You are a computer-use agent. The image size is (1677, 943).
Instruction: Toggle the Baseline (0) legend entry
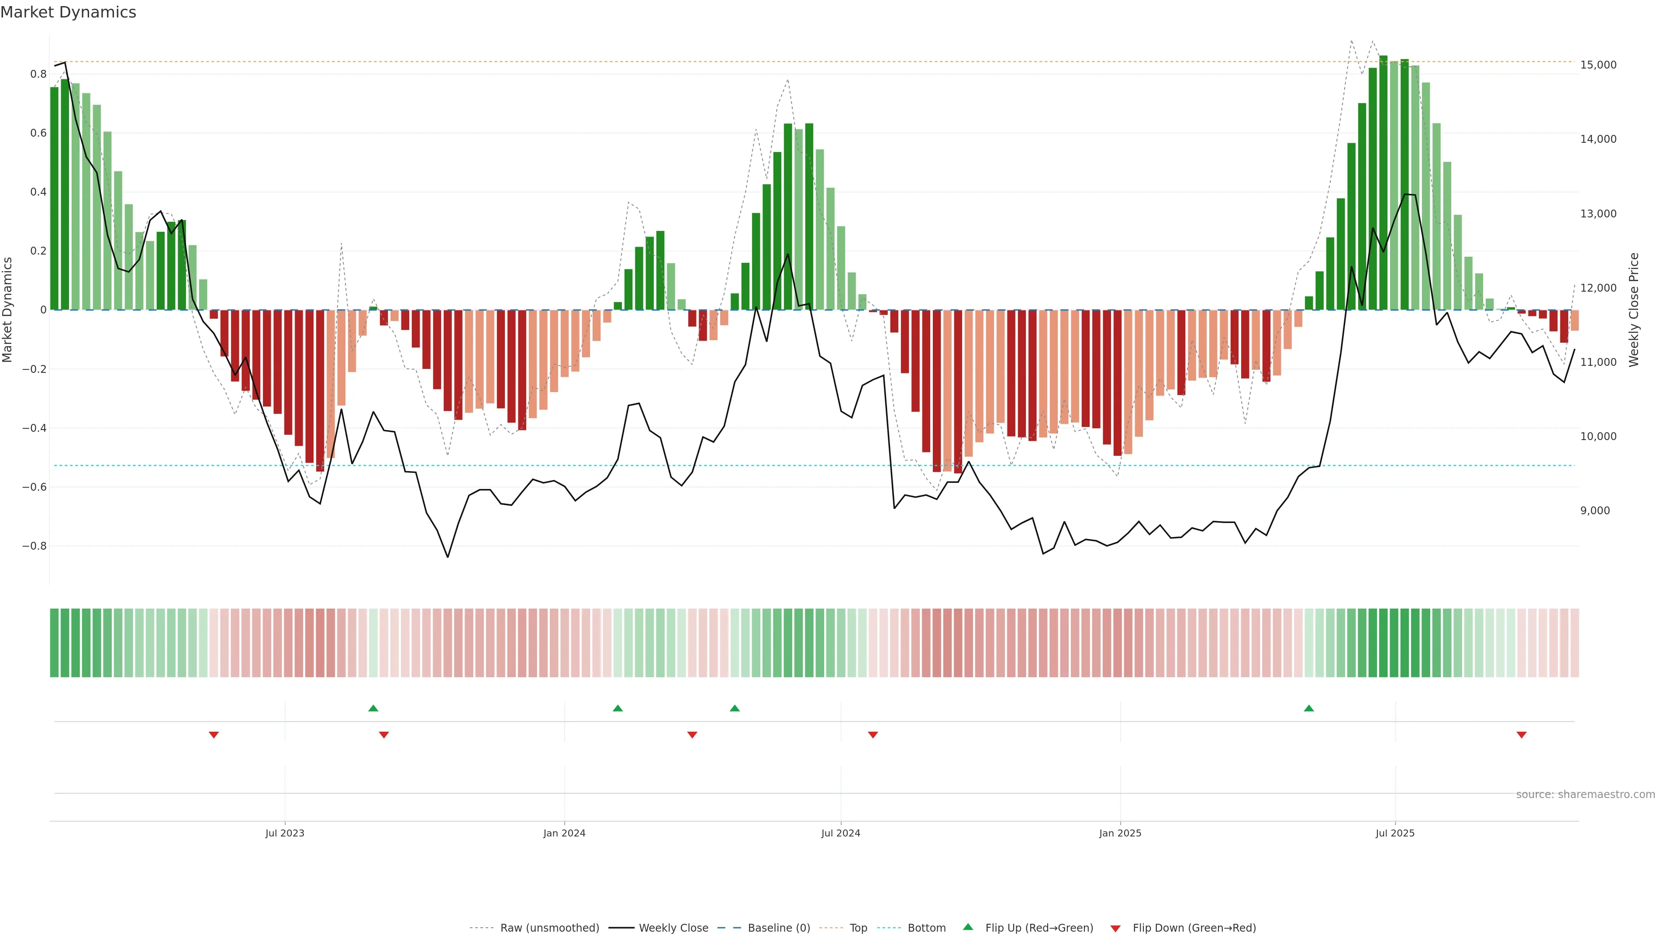tap(779, 928)
